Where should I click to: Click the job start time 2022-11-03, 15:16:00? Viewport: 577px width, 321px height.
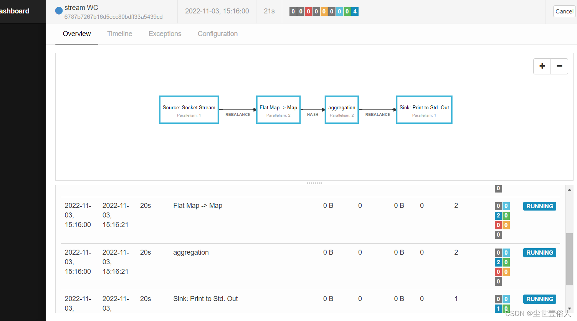[217, 11]
